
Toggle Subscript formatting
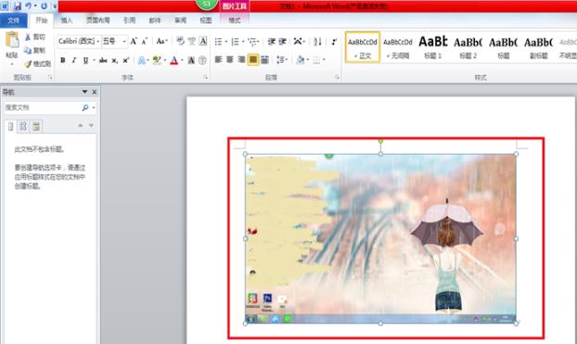[x=115, y=60]
